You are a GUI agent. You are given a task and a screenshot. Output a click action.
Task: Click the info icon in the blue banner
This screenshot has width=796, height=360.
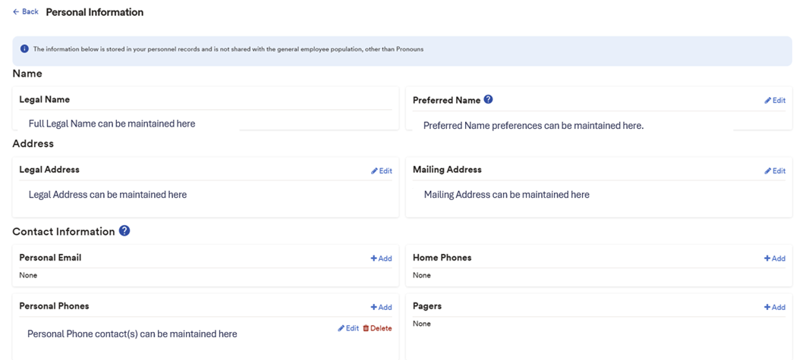pos(24,49)
